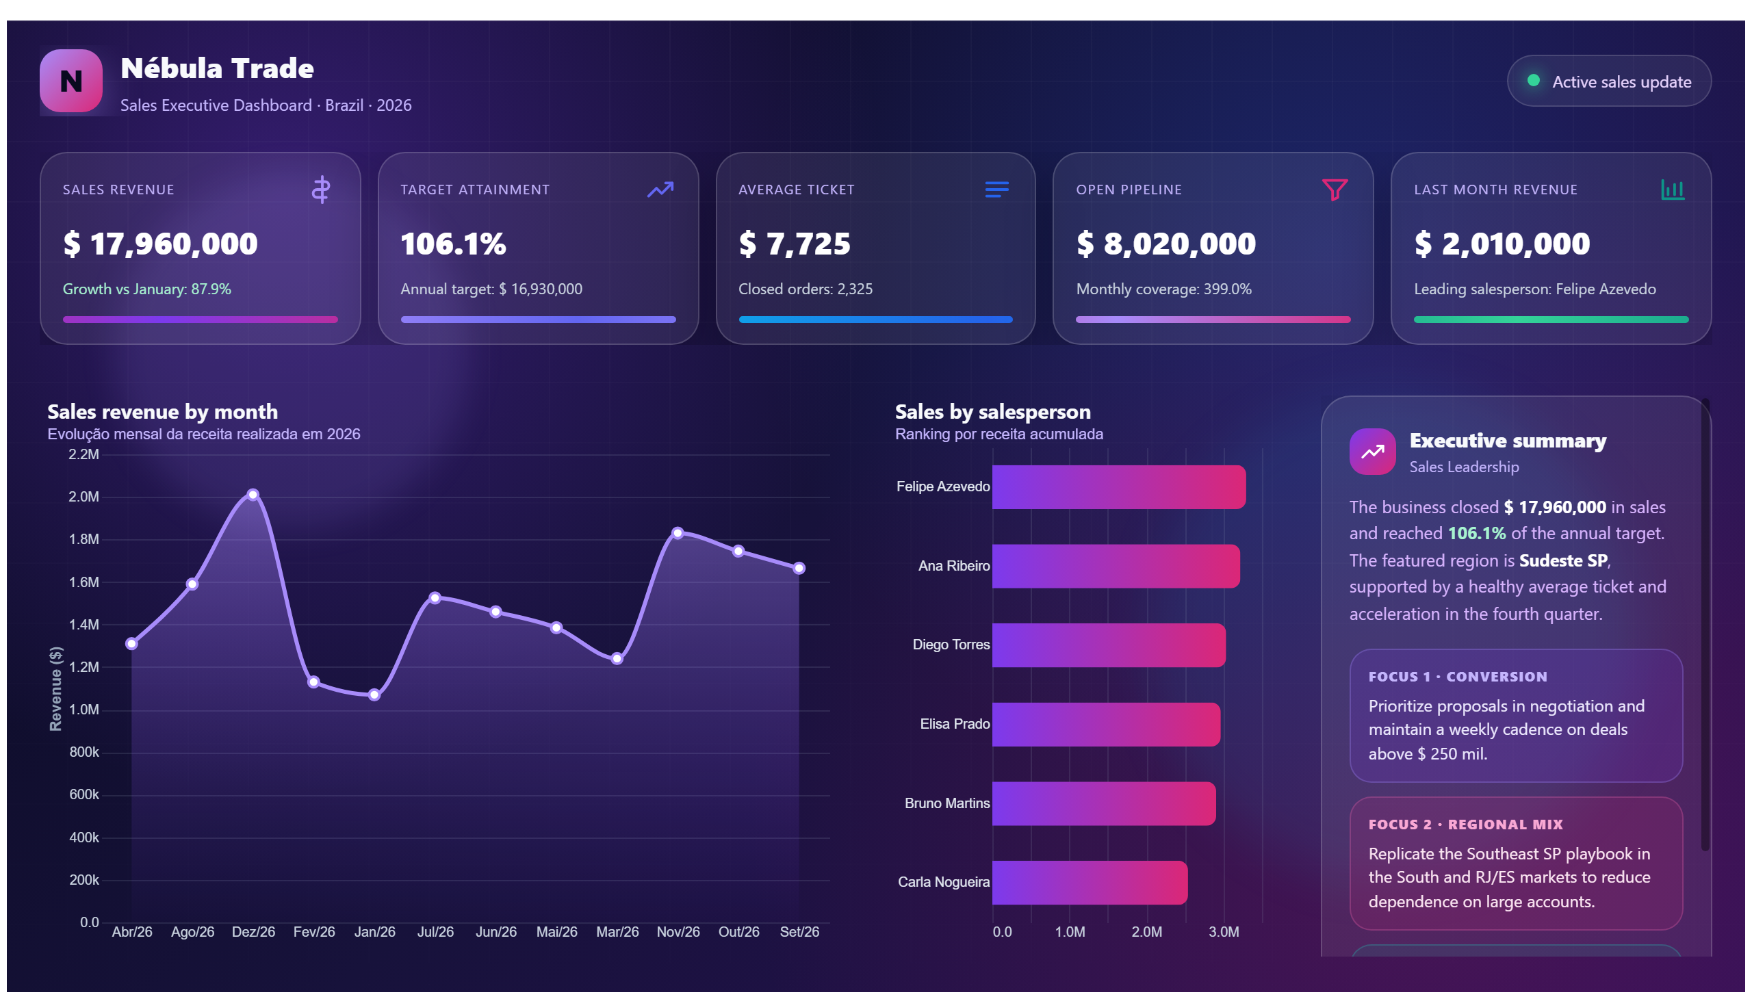Click the Diego Torres sales bar
This screenshot has height=999, width=1752.
point(1109,645)
